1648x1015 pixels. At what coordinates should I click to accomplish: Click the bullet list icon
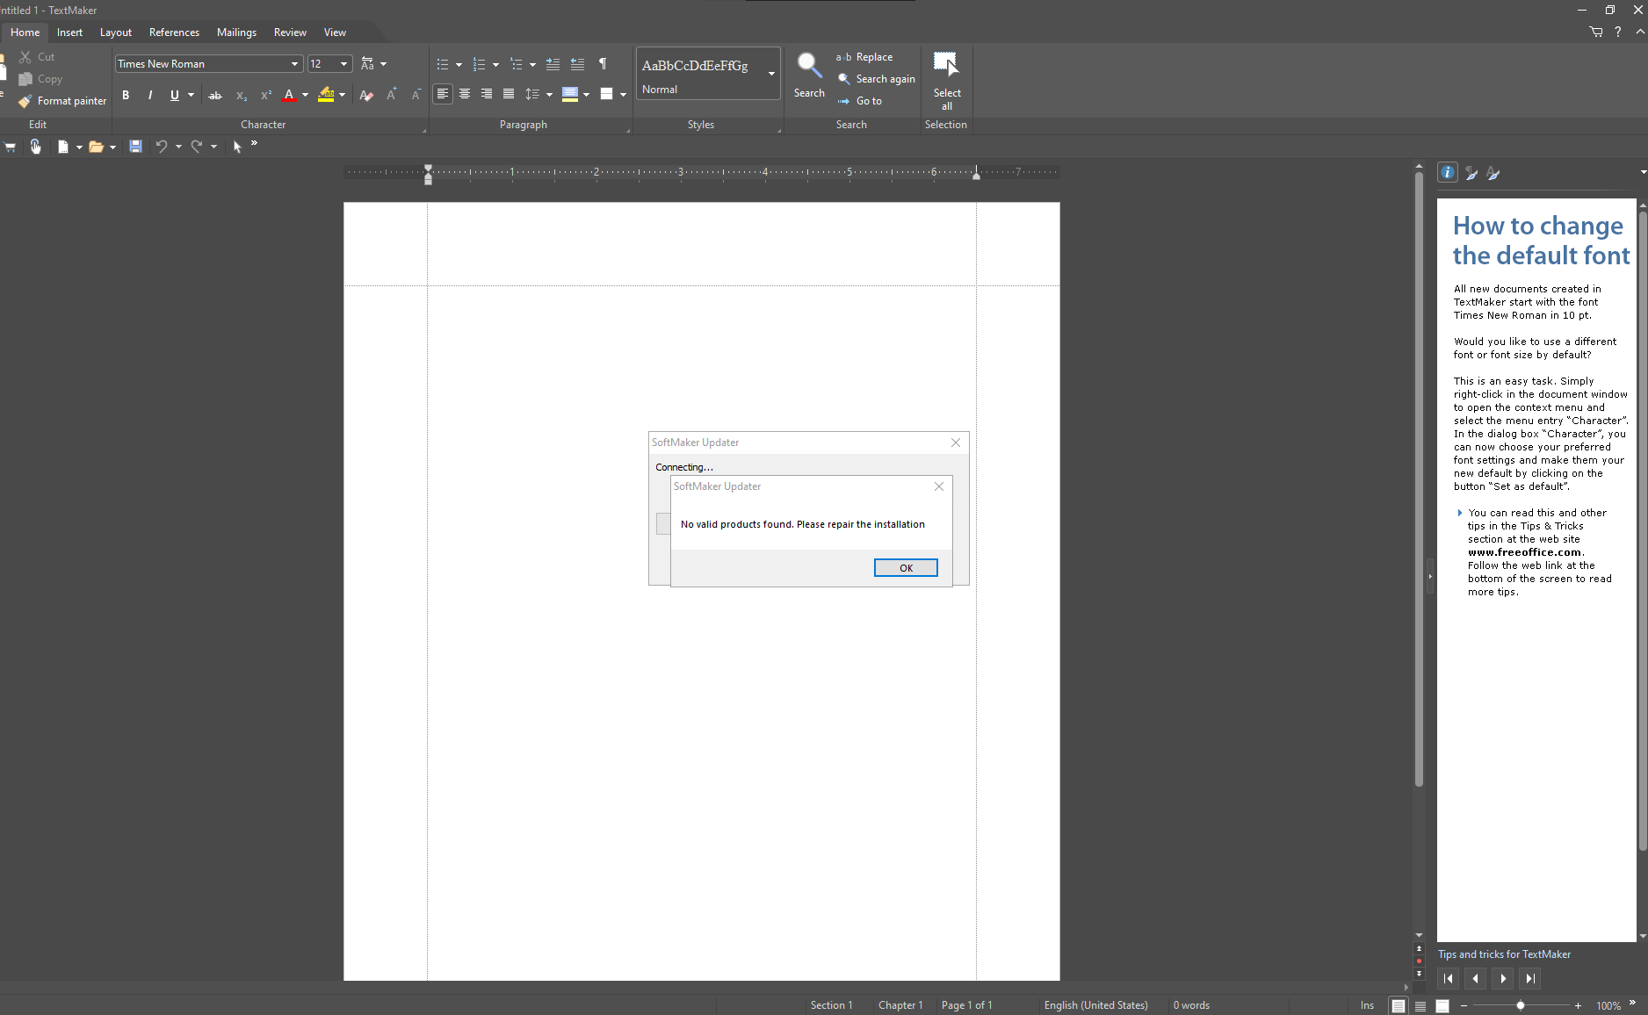click(443, 64)
